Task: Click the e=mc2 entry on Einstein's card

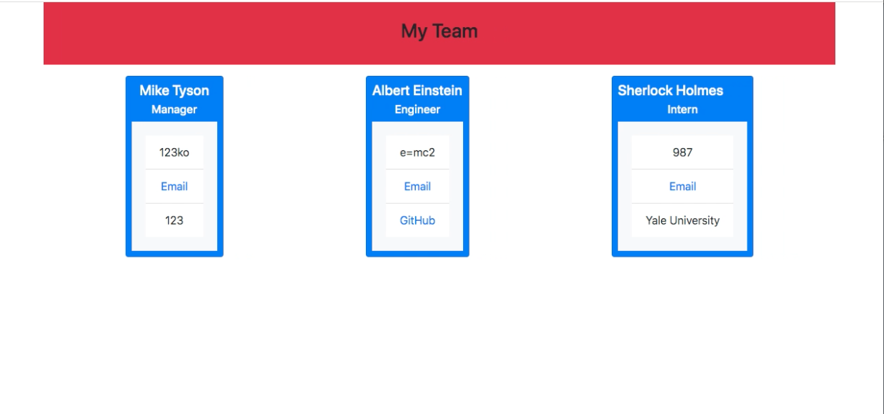Action: click(417, 152)
